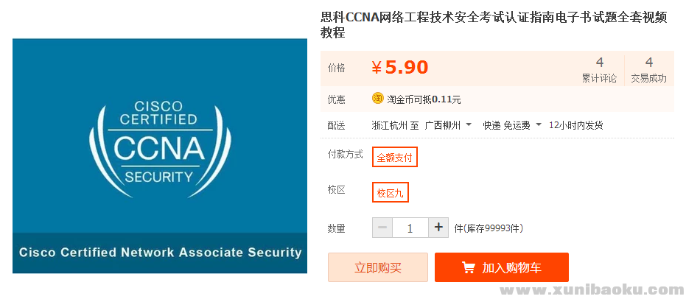Increase quantity with the plus button
686x299 pixels.
click(438, 228)
